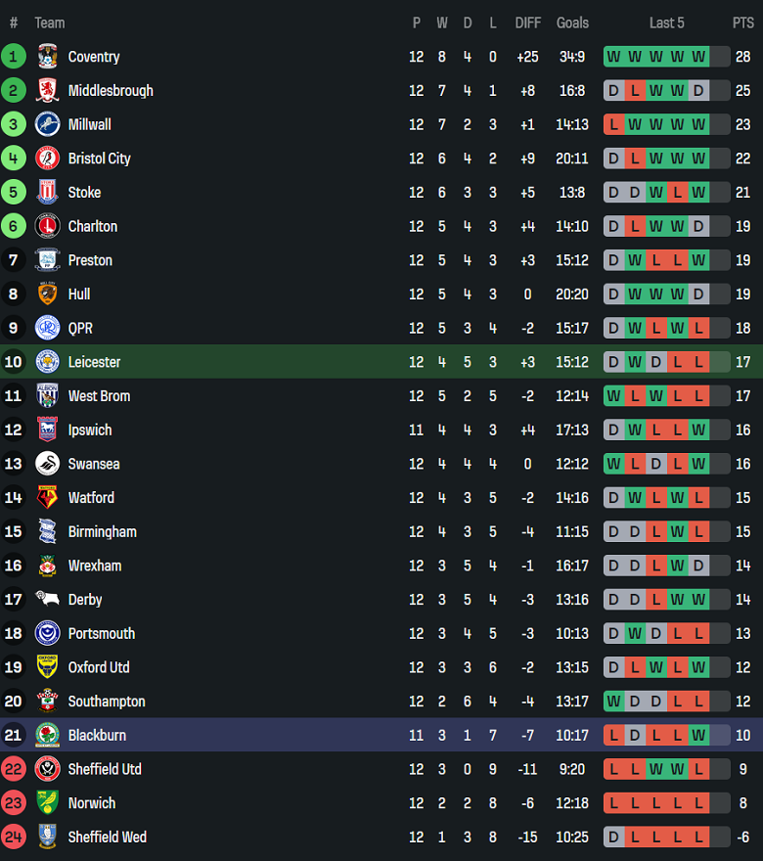The height and width of the screenshot is (861, 763).
Task: Open the Bristol City team link
Action: click(x=99, y=159)
